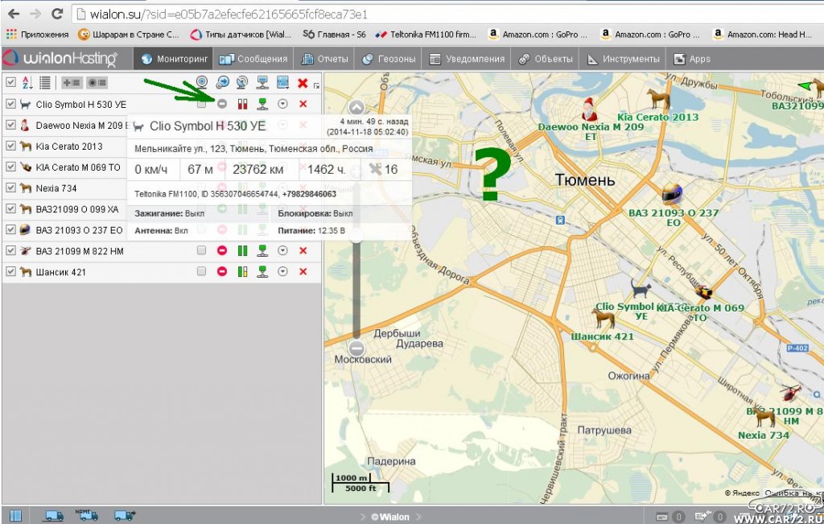Click the satellite dish column header icon

242,82
